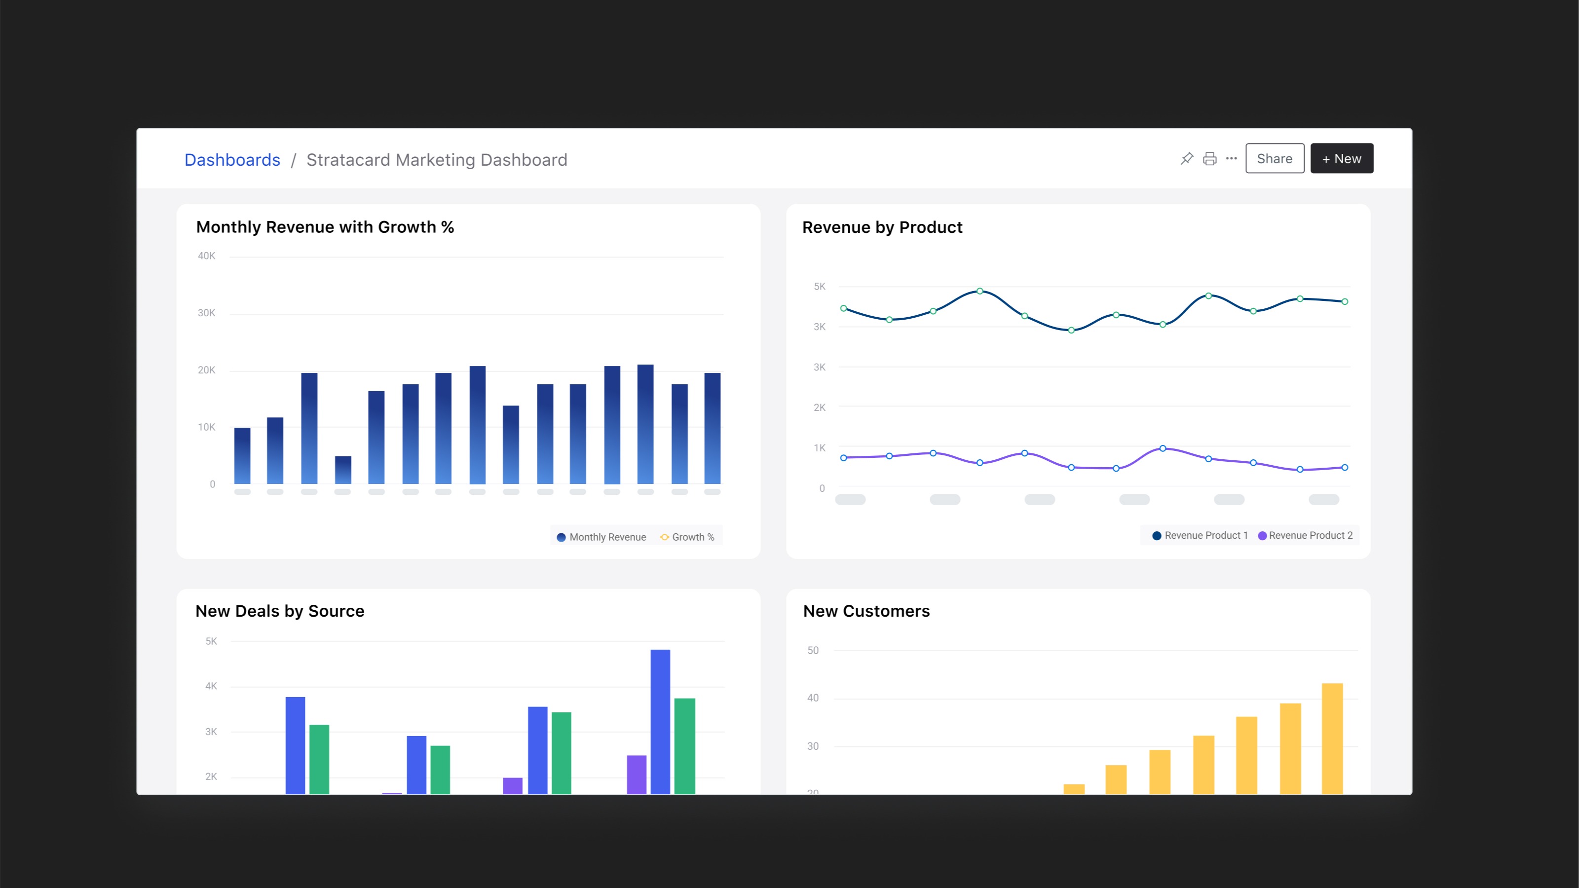Toggle Revenue Product 2 legend series
The width and height of the screenshot is (1579, 888).
[x=1310, y=535]
